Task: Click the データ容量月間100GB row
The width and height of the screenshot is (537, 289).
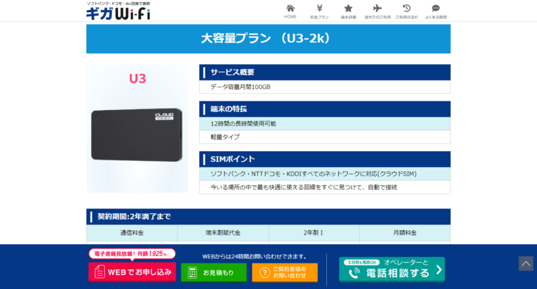Action: click(x=325, y=87)
